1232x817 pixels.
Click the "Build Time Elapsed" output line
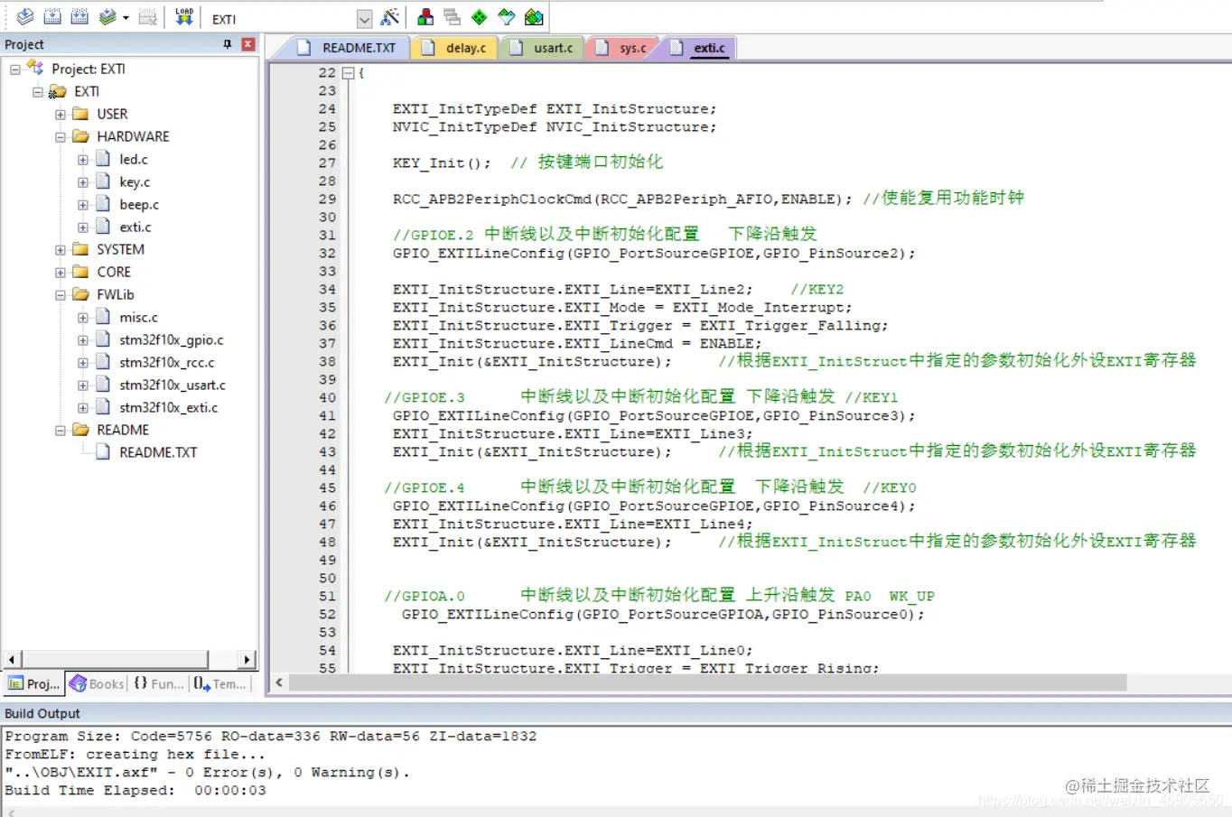coord(135,791)
